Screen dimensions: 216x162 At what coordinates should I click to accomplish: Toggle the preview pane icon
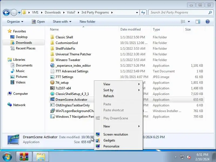click(x=198, y=22)
